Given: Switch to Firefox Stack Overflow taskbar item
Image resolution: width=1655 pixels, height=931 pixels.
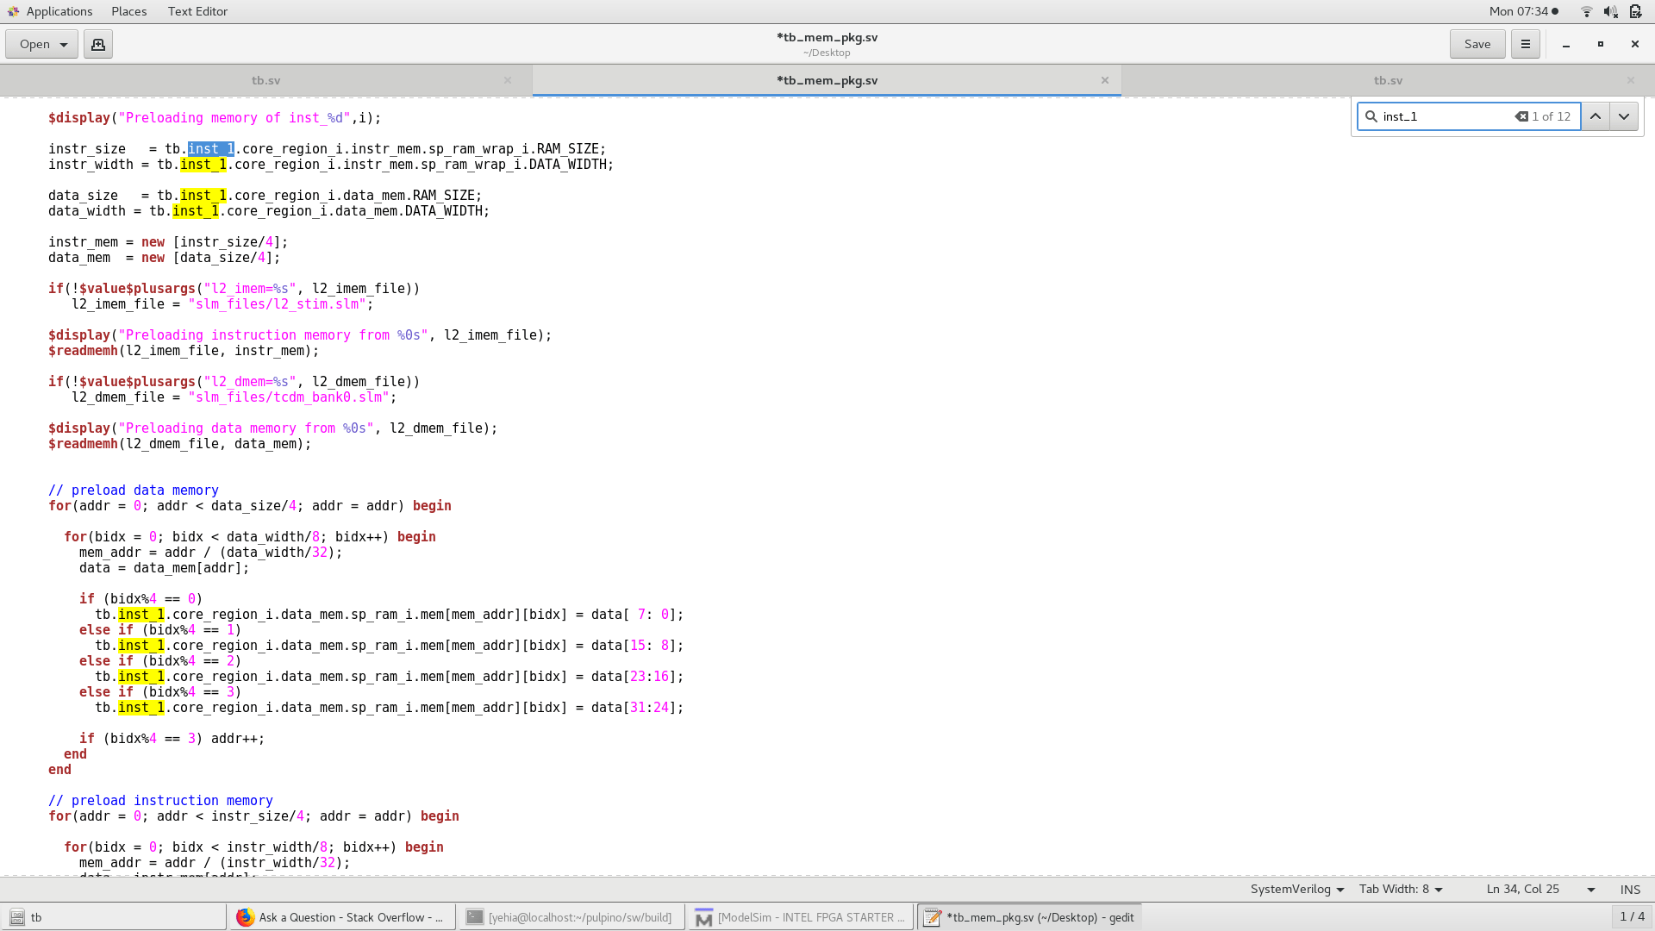Looking at the screenshot, I should point(341,917).
